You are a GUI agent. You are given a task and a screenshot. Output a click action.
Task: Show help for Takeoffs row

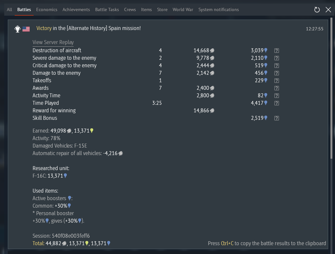276,80
